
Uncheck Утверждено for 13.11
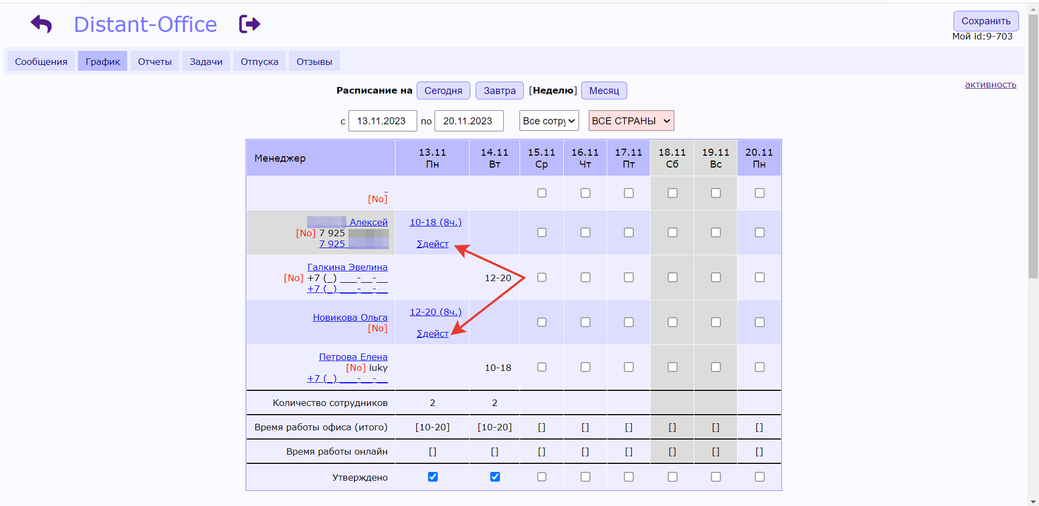pyautogui.click(x=433, y=477)
